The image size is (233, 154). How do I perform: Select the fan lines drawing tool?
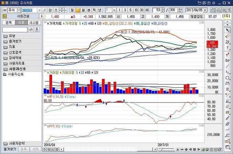227,101
